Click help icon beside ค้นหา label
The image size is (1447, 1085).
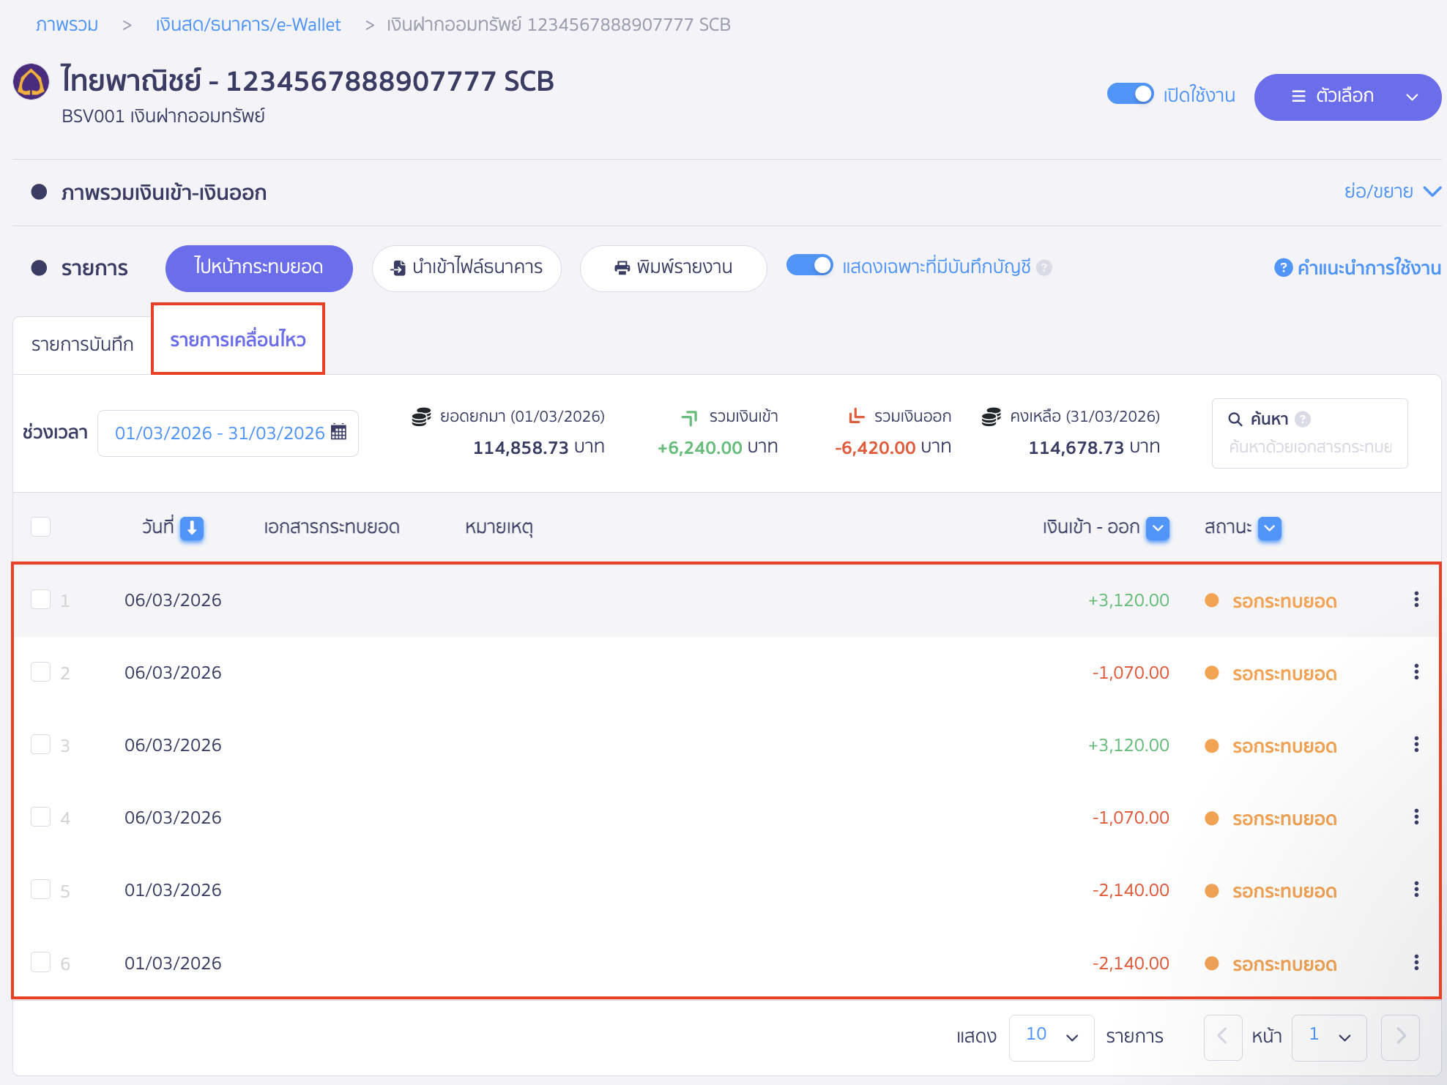point(1303,419)
